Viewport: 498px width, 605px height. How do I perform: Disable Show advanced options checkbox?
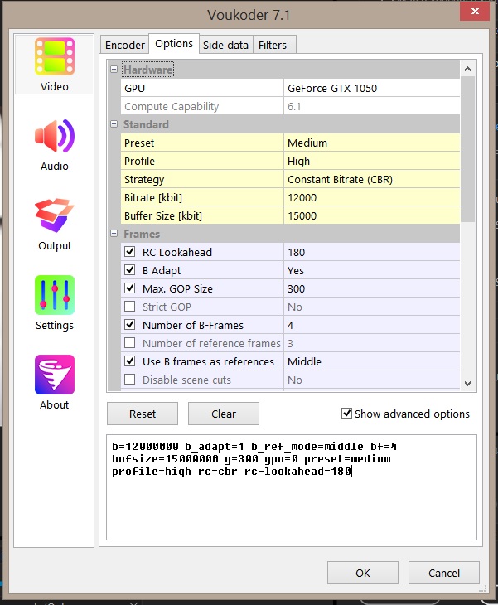347,414
